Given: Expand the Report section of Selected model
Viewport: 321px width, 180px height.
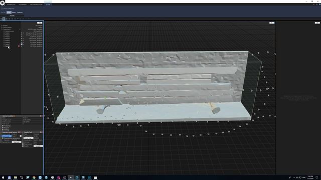Looking at the screenshot, I should 3,128.
